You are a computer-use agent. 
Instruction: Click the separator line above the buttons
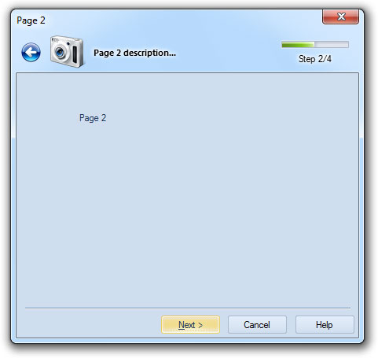point(188,308)
